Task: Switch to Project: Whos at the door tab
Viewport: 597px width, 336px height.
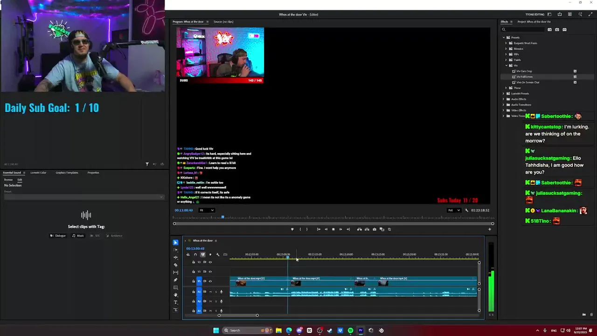Action: [x=534, y=21]
